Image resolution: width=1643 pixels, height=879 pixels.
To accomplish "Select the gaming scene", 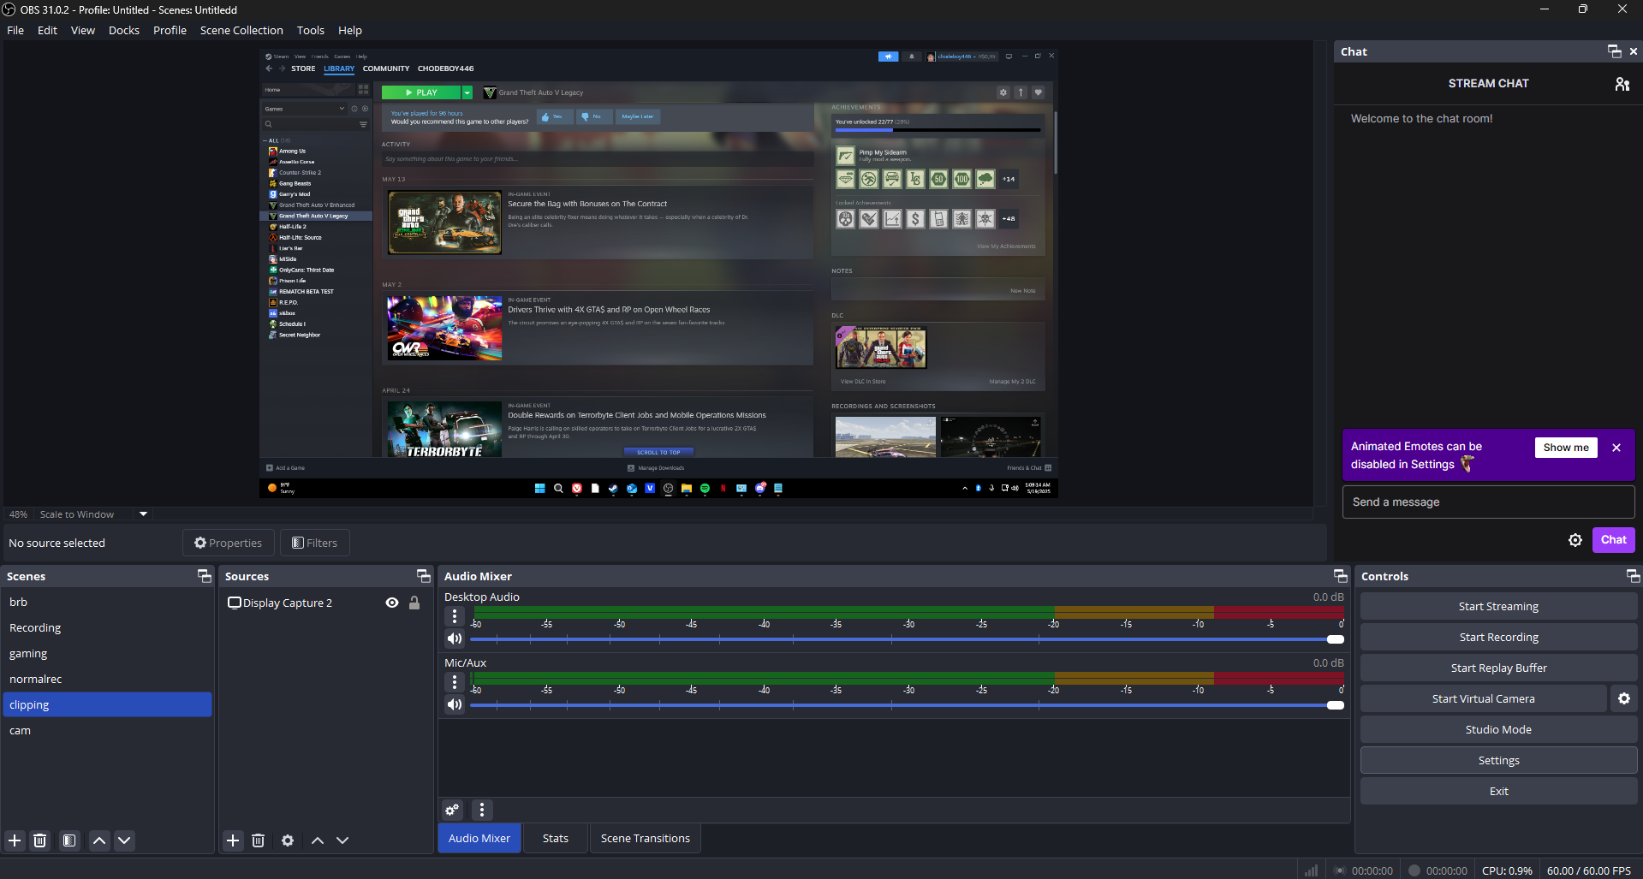I will coord(107,653).
